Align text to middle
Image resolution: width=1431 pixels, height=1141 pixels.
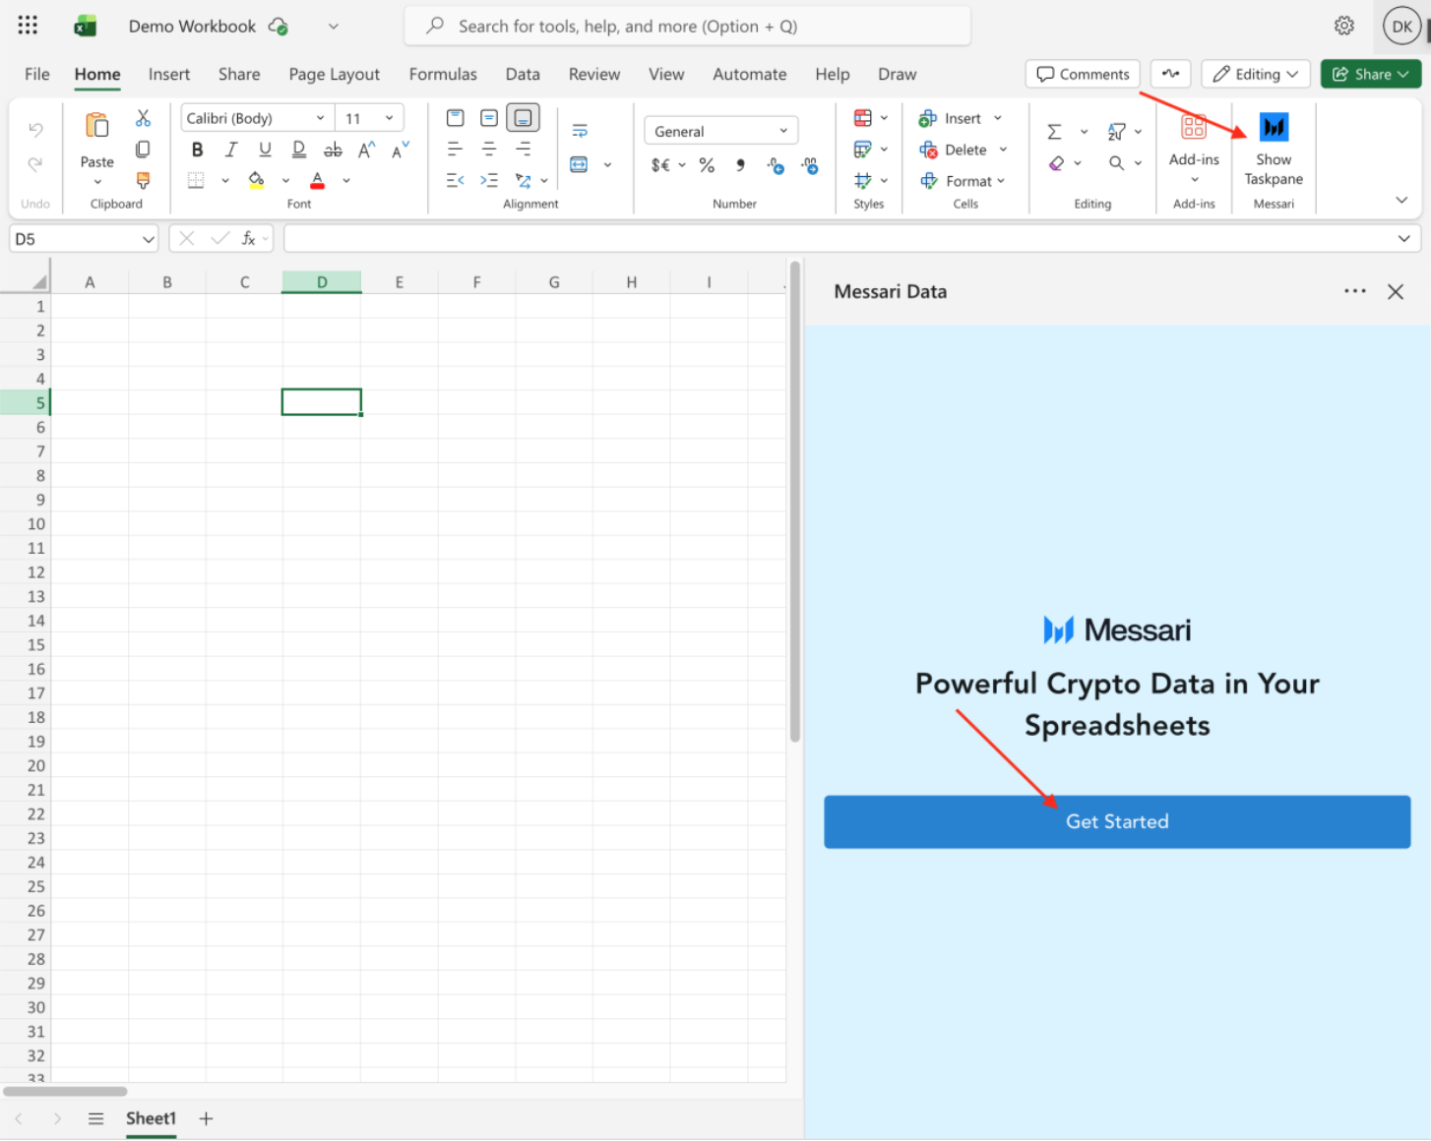(x=488, y=118)
